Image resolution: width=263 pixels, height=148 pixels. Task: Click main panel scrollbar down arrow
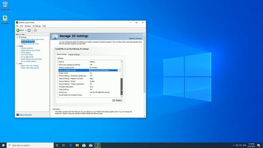click(x=144, y=116)
